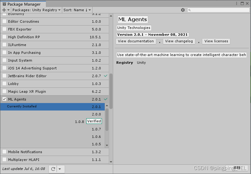
Task: Tick the ILRuntime checkbox
Action: tap(4, 45)
